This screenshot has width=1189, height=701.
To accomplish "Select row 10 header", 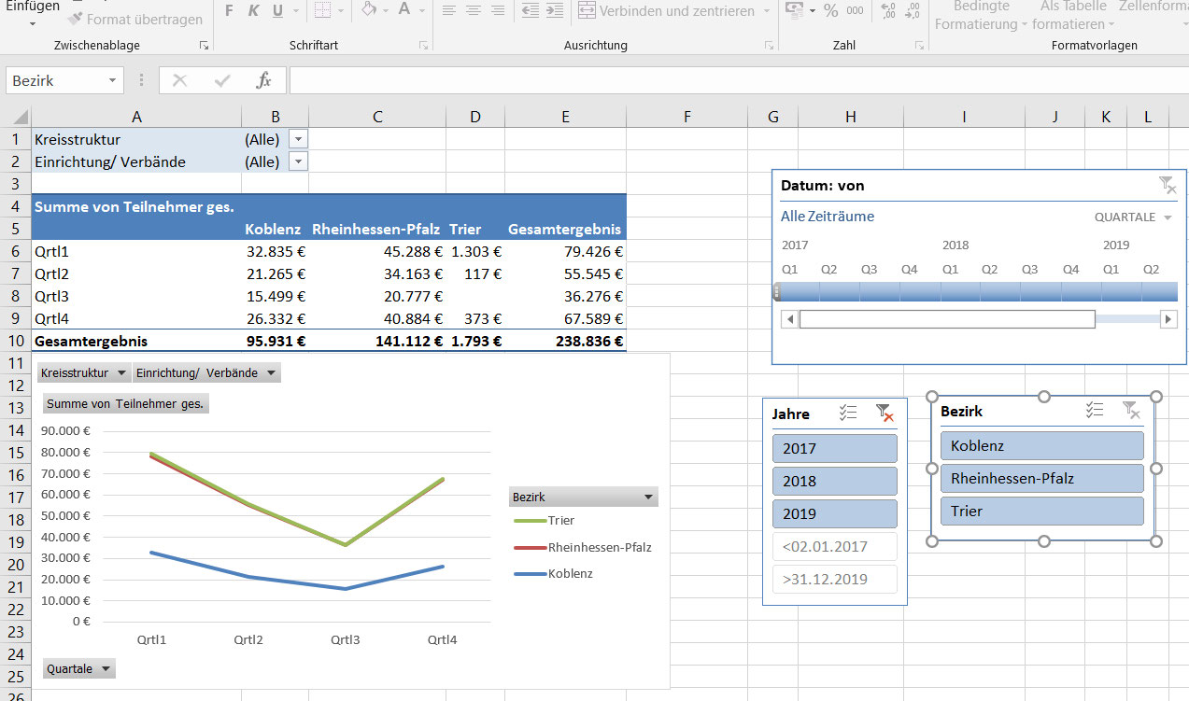I will (x=15, y=341).
